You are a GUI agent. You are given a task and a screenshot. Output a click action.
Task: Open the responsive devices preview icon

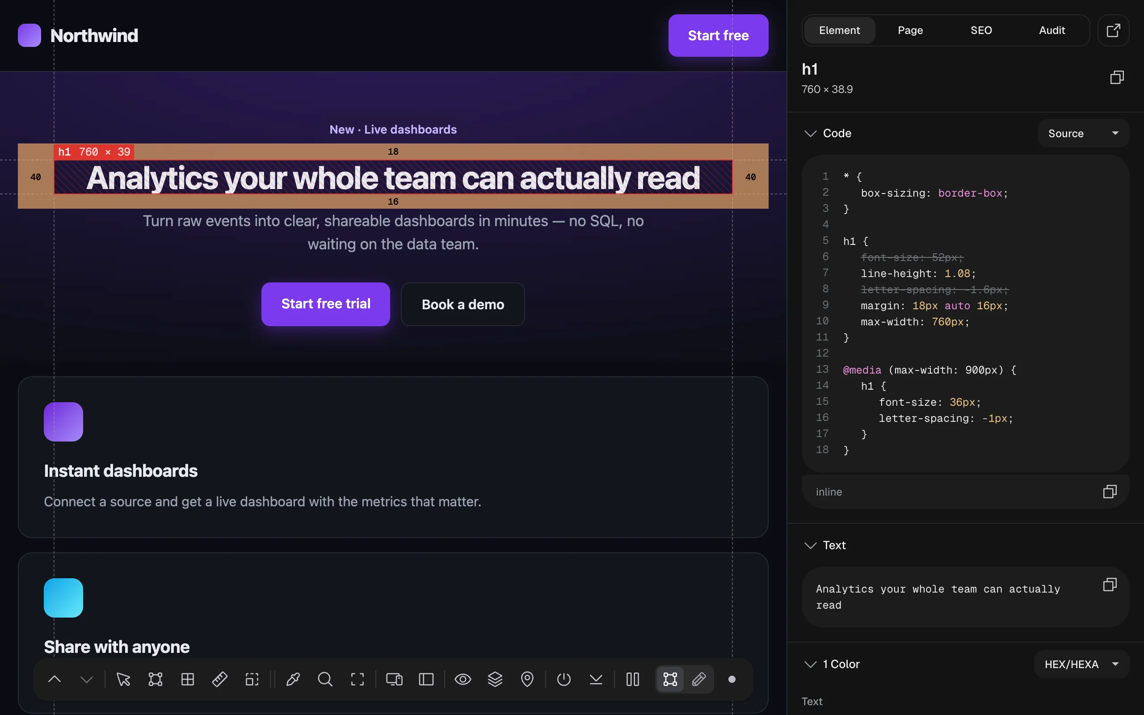coord(394,680)
